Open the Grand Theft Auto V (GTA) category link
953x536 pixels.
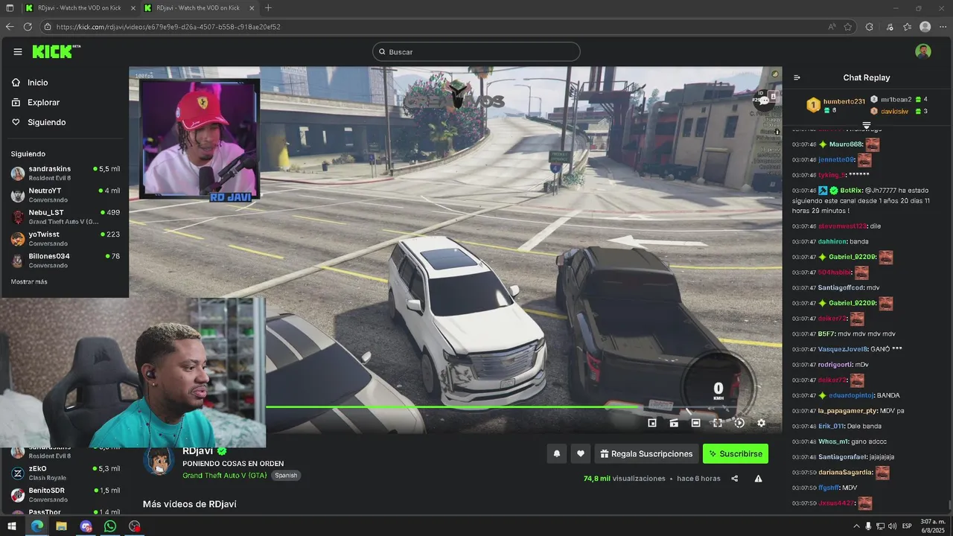tap(224, 475)
